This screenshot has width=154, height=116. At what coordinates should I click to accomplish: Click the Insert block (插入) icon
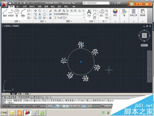tap(102, 13)
